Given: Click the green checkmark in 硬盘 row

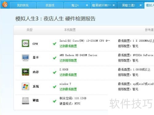Looking at the screenshot, I should click(55, 101).
